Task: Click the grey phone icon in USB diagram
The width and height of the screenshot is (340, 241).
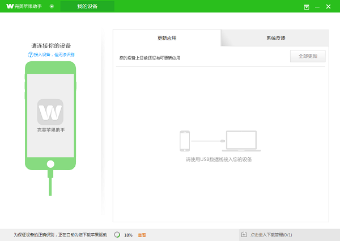Action: [x=185, y=141]
